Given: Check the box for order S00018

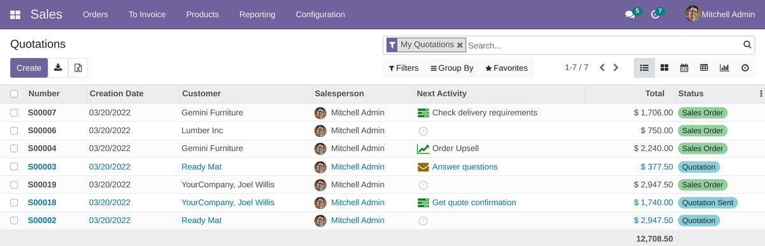Looking at the screenshot, I should (x=14, y=203).
